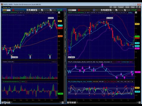
Task: Open the Studies menu on left chart
Action: coord(54,10)
